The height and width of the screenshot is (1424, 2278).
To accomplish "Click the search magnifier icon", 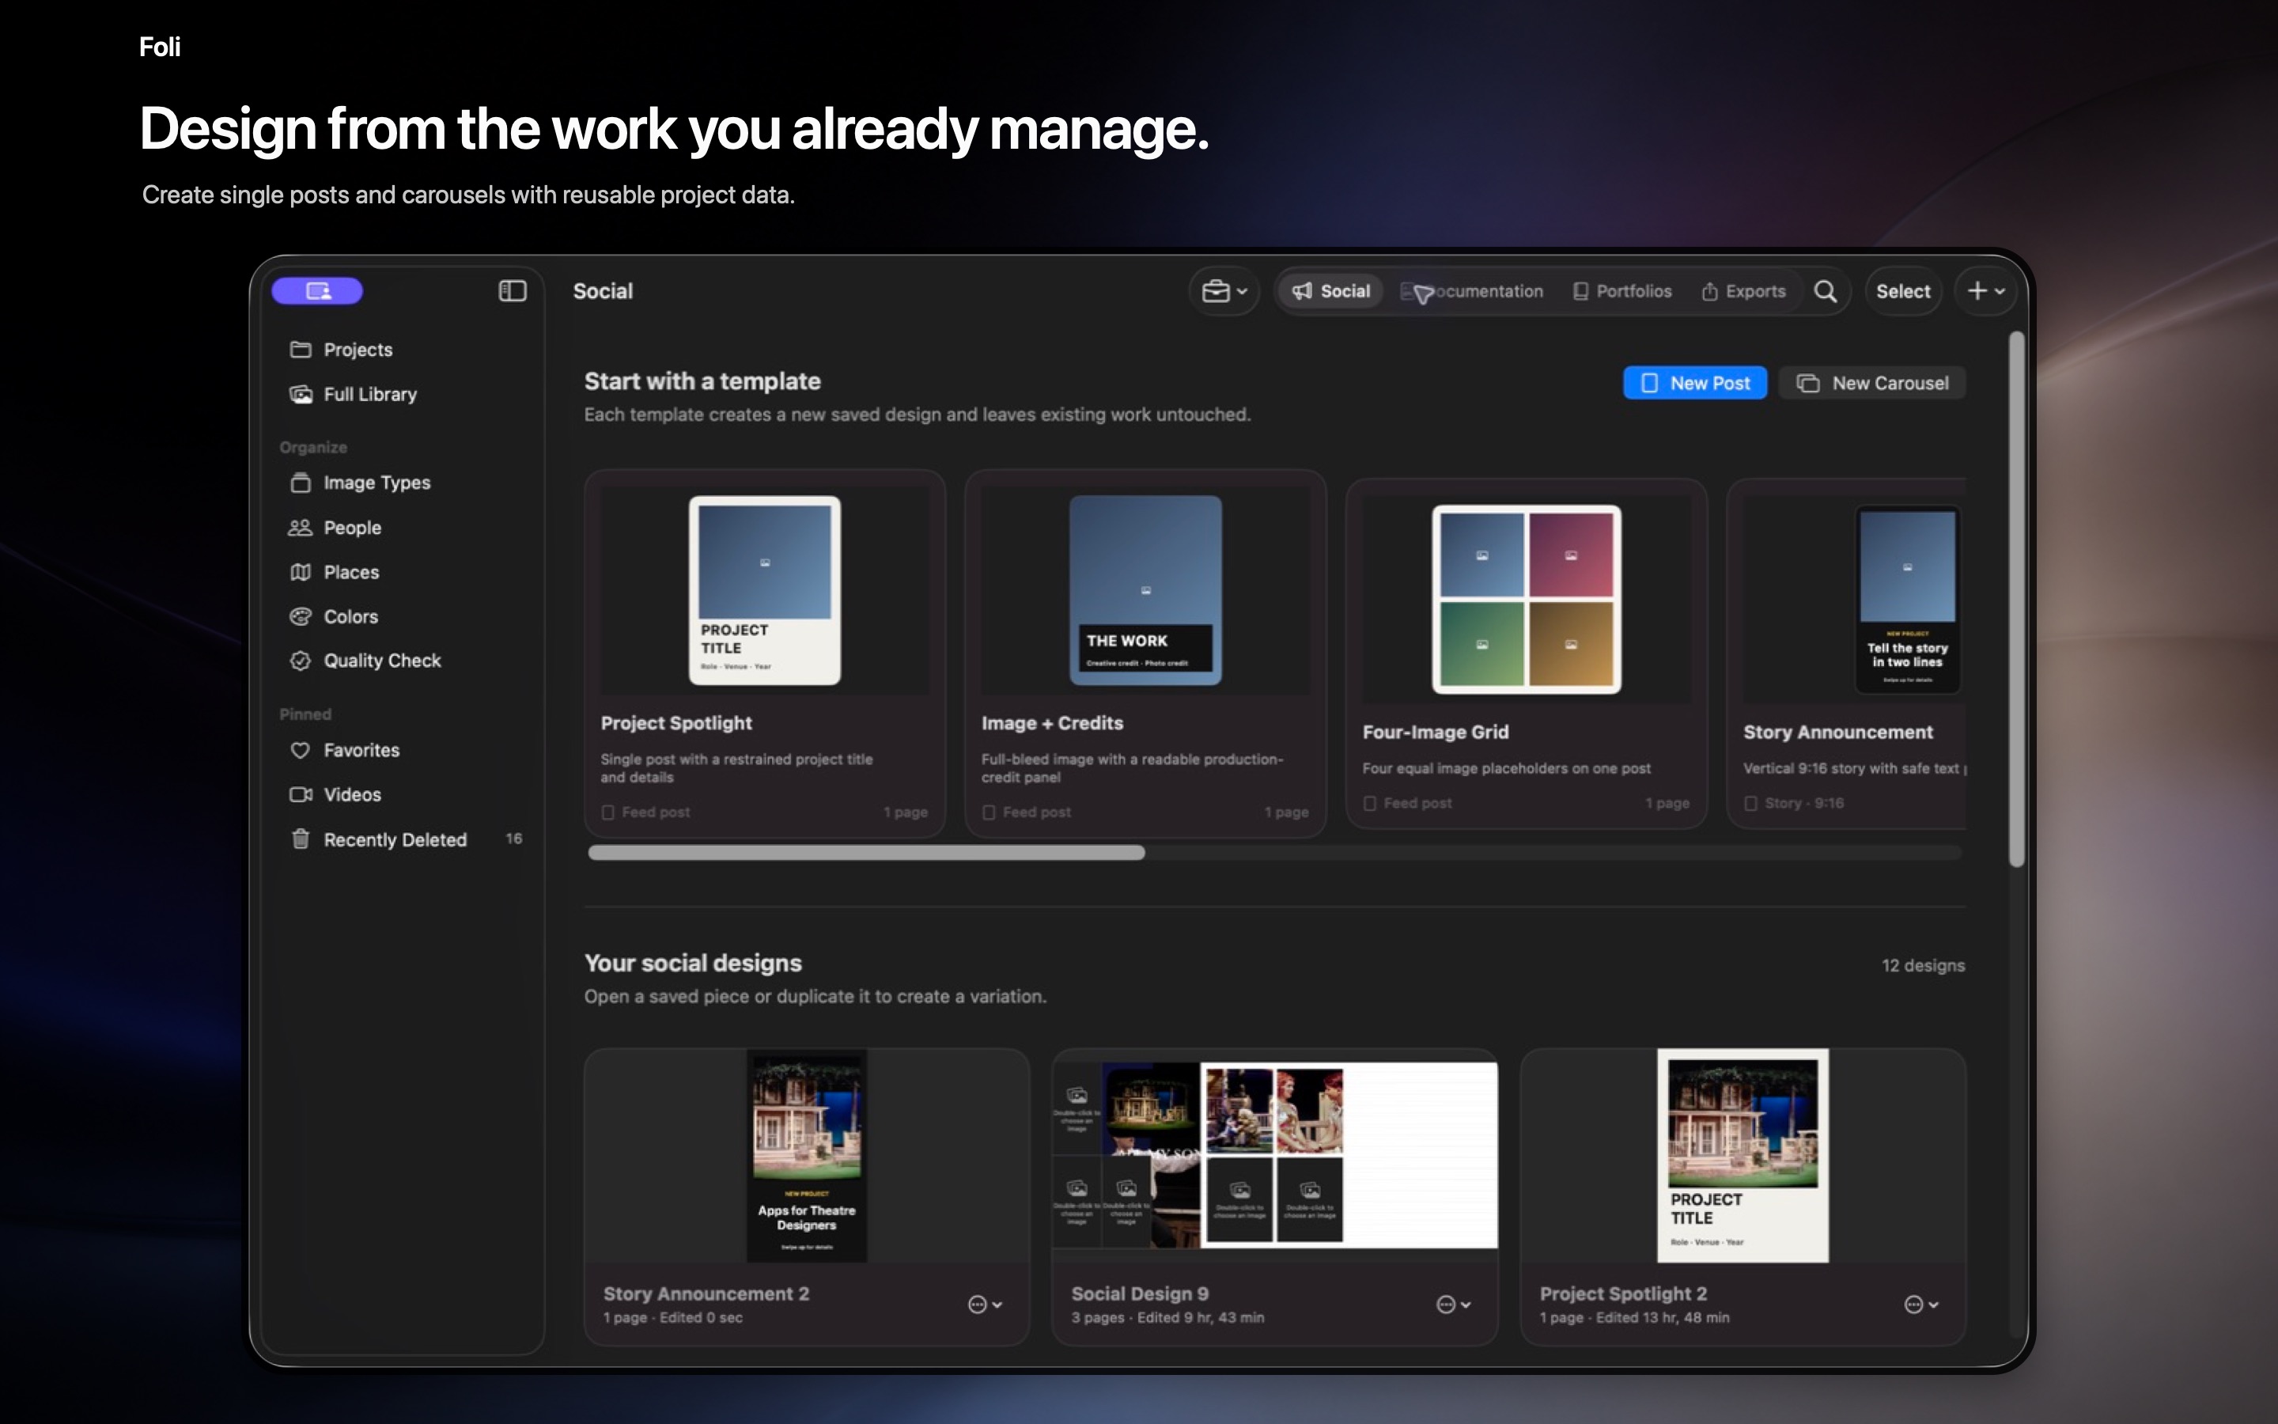I will (x=1826, y=291).
